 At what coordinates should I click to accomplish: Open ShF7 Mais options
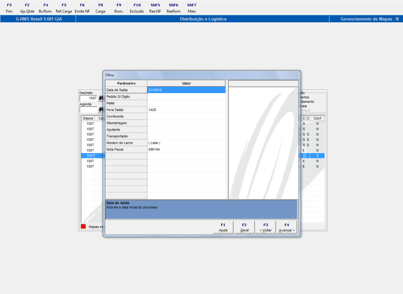pos(192,8)
